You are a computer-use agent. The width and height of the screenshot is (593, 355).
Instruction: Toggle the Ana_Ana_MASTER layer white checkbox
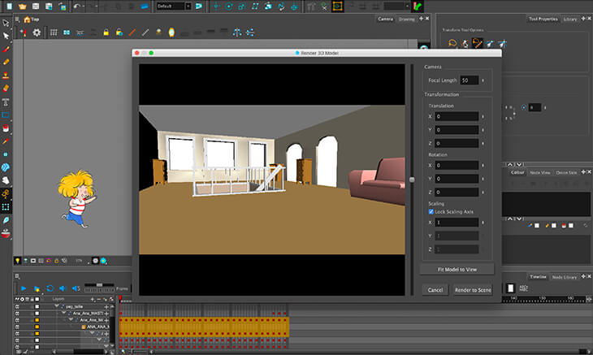37,314
